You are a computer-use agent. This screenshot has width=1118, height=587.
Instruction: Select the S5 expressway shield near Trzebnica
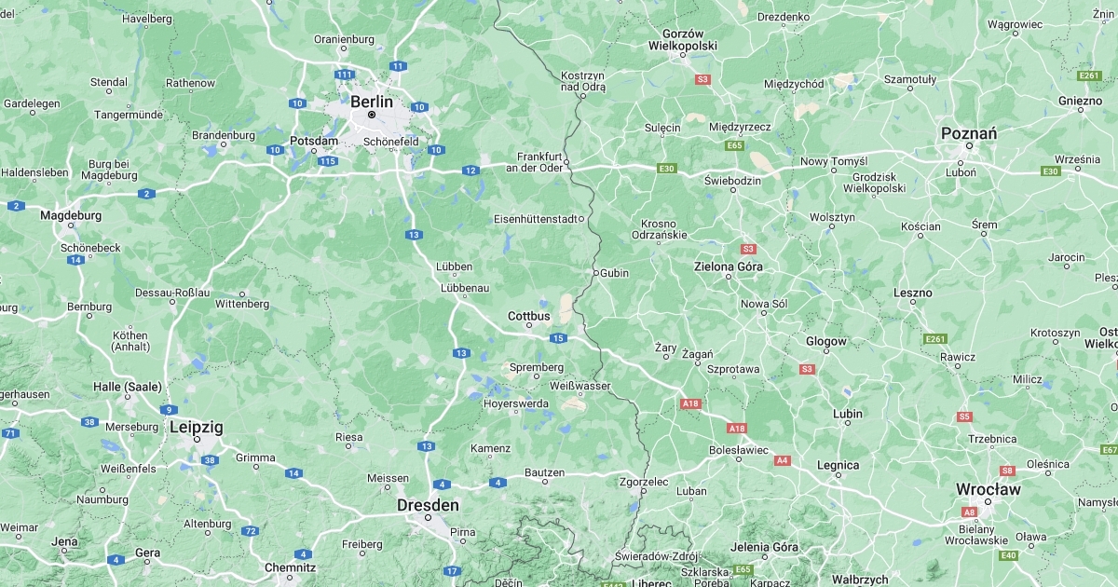pos(964,416)
